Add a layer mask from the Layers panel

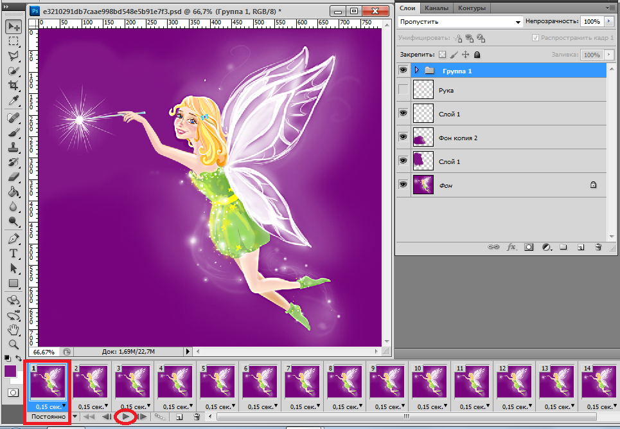click(528, 246)
